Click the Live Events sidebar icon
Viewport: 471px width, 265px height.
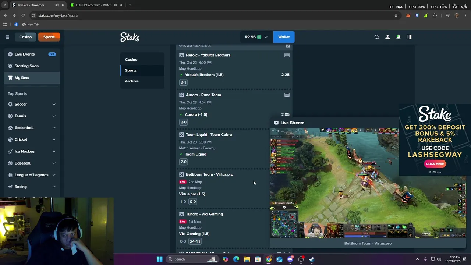10,54
